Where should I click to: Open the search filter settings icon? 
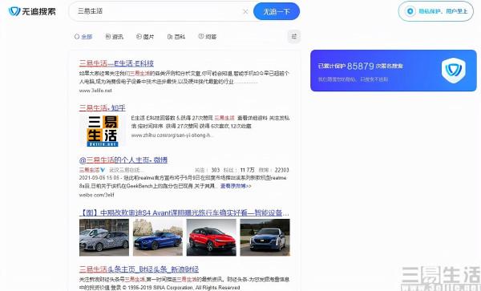(x=294, y=37)
